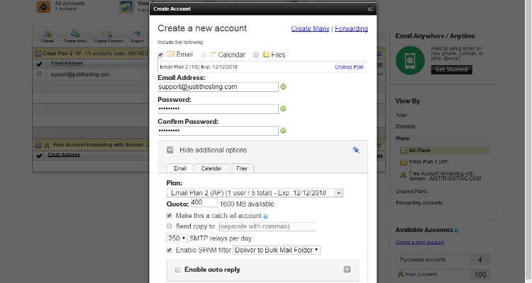The height and width of the screenshot is (283, 532).
Task: Collapse Free Account forwarding group in list
Action: (38, 145)
